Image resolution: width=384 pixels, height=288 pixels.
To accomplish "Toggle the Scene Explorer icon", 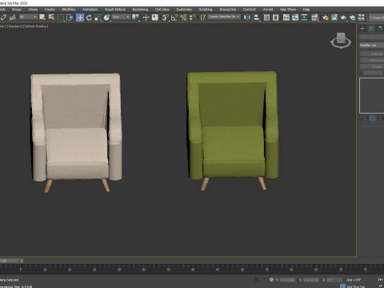I will click(x=266, y=18).
